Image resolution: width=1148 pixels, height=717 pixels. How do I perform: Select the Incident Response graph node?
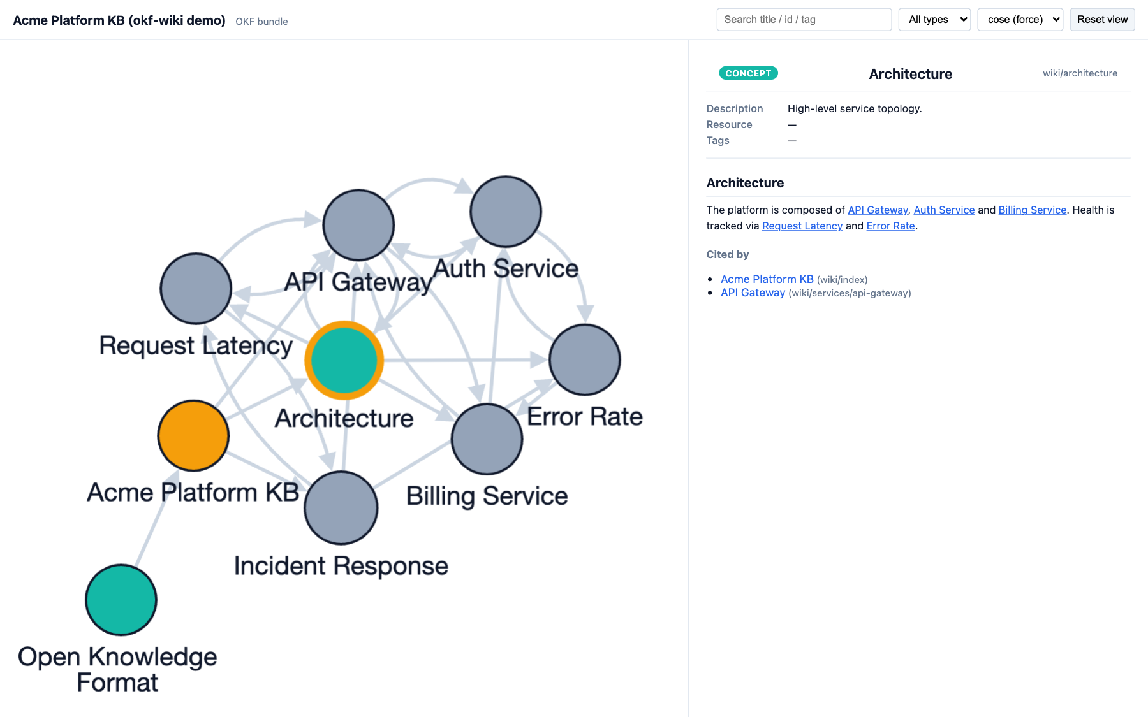(x=341, y=508)
